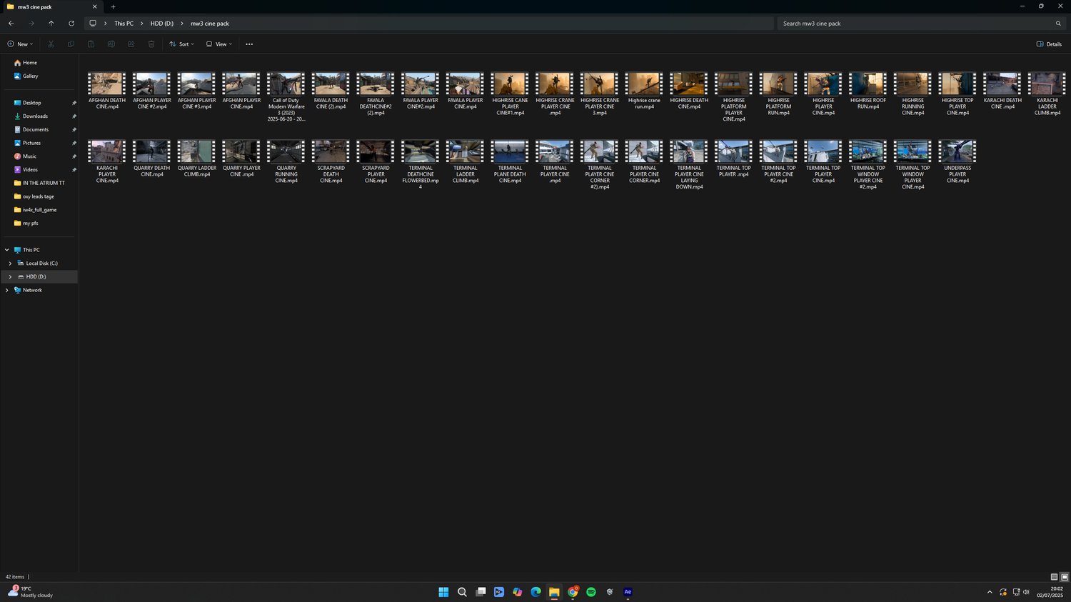Expand the HDD (D:) tree node
This screenshot has width=1071, height=602.
tap(10, 276)
